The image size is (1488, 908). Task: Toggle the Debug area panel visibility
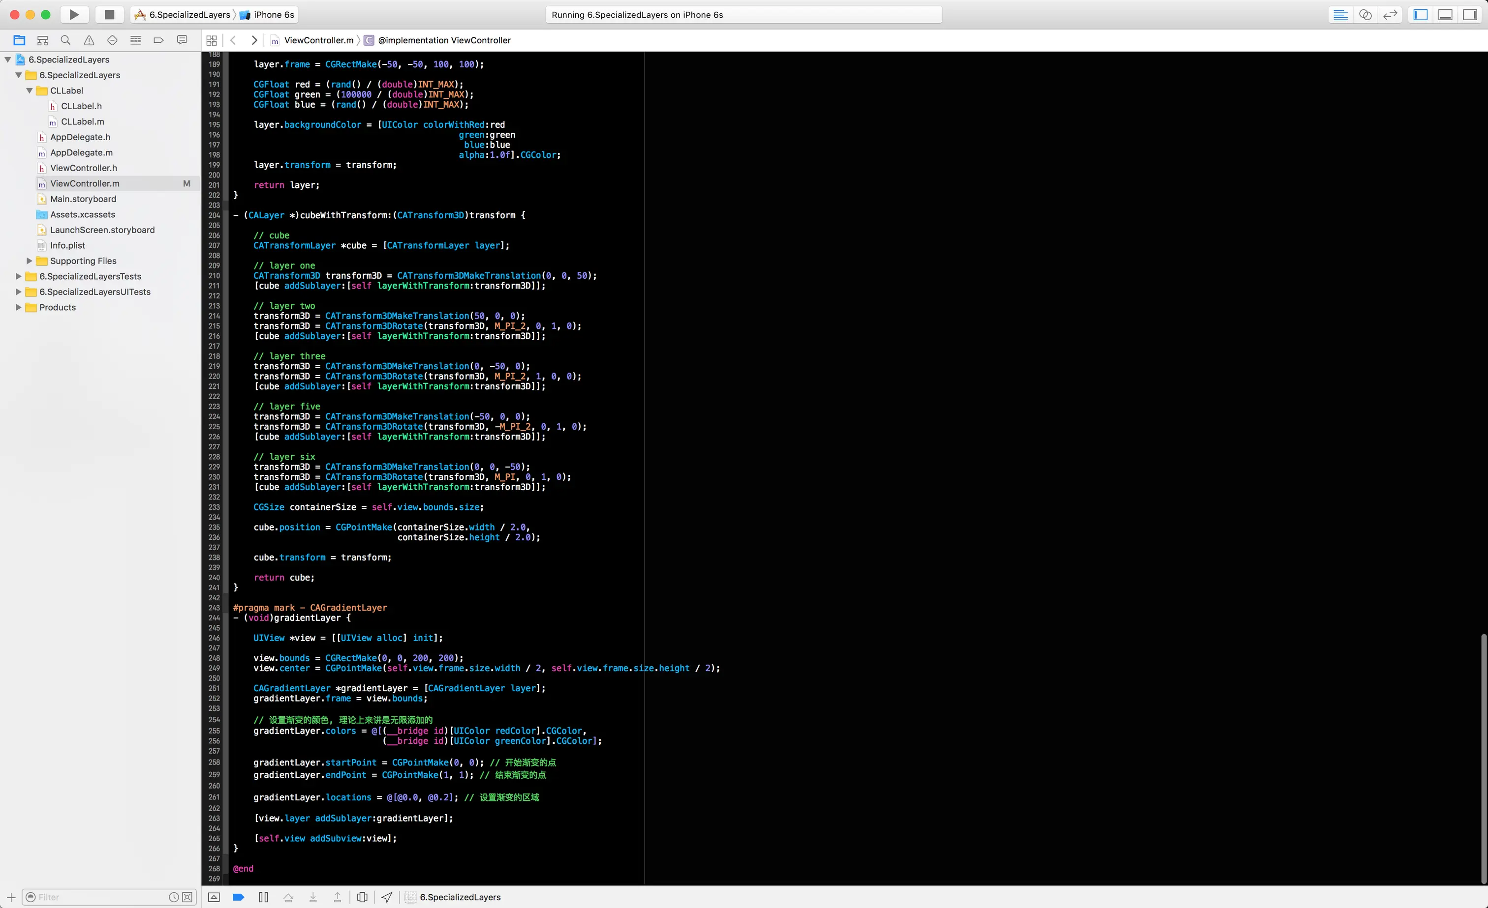coord(1445,14)
